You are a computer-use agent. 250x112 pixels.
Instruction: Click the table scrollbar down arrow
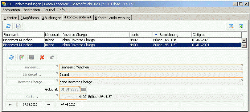[x=244, y=45]
